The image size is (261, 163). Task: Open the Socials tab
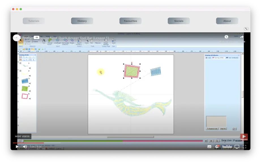point(179,21)
